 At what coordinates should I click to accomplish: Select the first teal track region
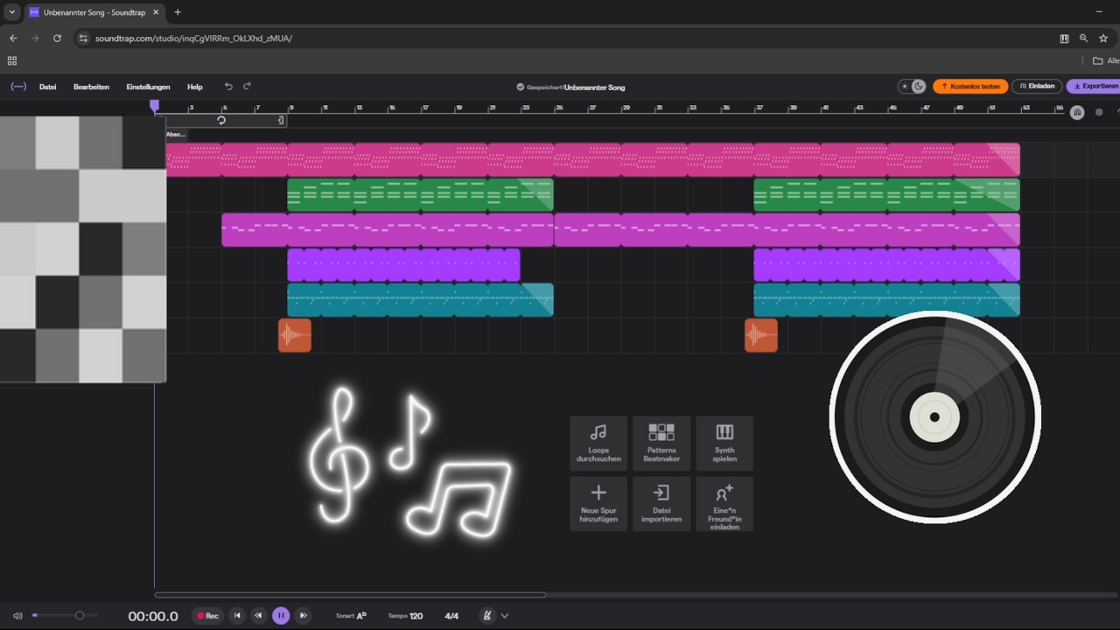pos(420,300)
